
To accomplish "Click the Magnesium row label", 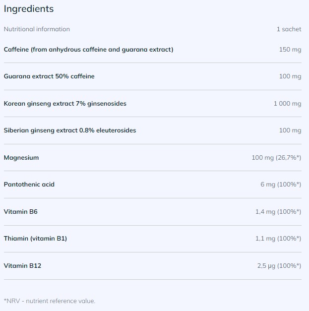I will point(21,158).
